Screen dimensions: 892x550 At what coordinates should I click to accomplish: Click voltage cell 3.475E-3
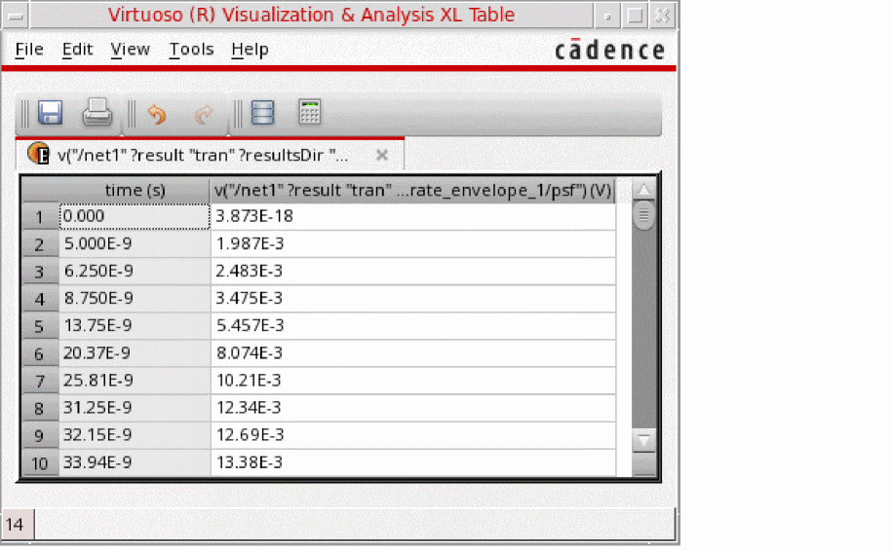coord(413,299)
